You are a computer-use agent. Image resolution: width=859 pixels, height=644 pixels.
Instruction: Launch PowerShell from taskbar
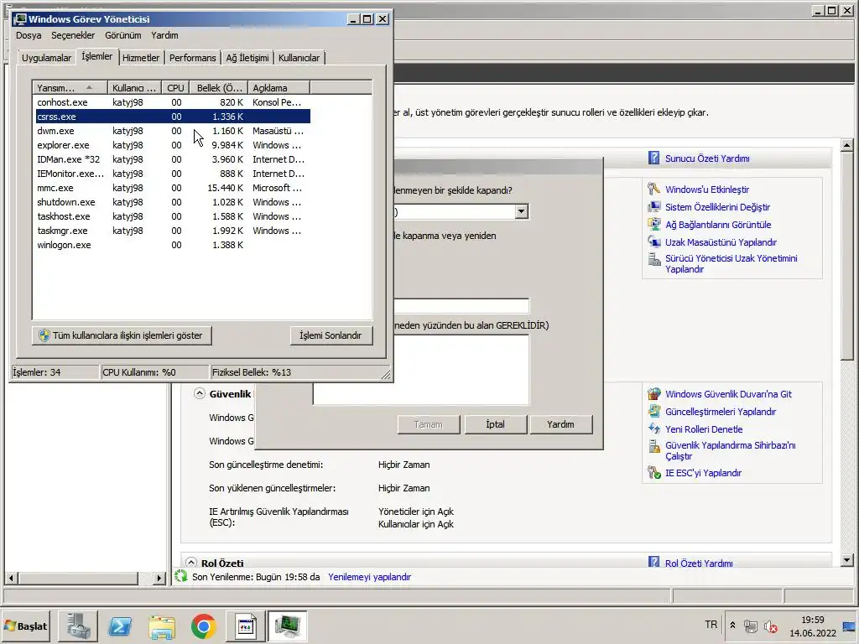[x=119, y=626]
